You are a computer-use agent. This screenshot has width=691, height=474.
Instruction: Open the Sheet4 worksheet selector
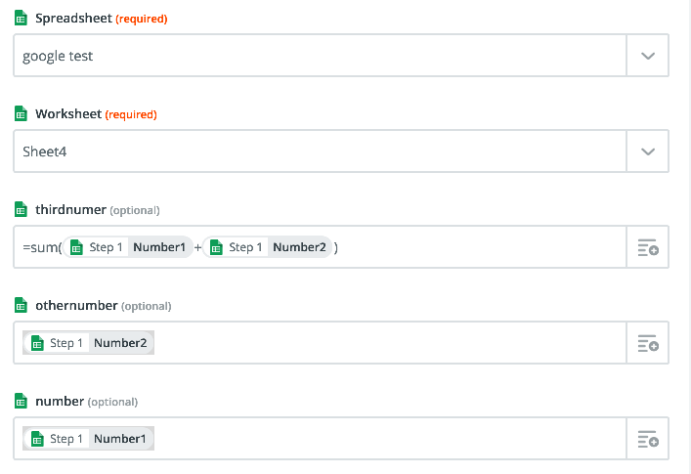pyautogui.click(x=320, y=151)
